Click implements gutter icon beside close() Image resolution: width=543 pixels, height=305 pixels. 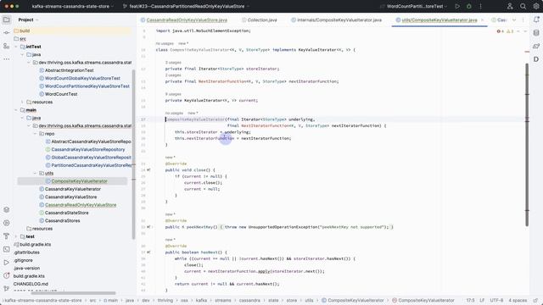pos(148,170)
